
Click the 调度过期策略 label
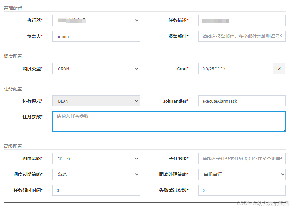click(x=28, y=174)
